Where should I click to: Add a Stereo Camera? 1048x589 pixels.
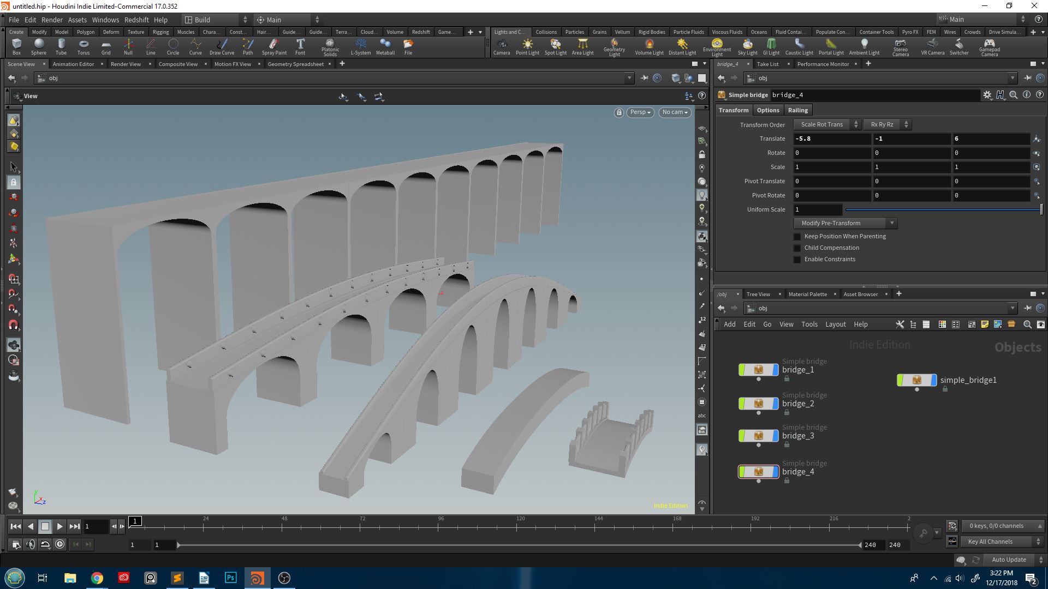(x=901, y=47)
